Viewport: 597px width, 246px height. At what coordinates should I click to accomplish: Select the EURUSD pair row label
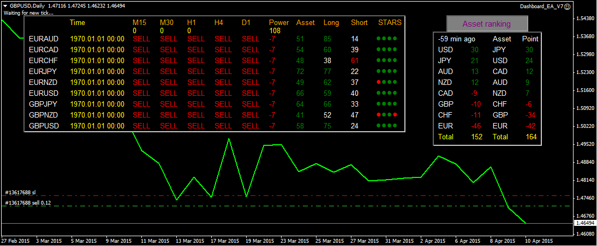[x=44, y=93]
